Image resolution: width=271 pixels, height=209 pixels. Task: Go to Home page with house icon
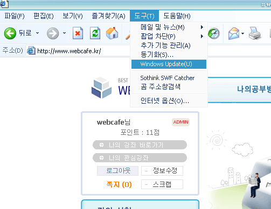112,33
